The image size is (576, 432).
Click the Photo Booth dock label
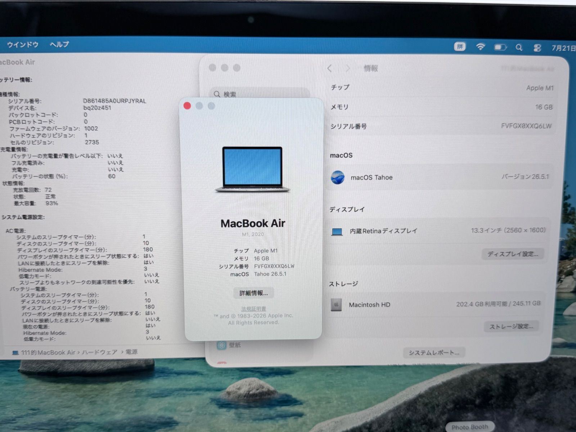(469, 427)
